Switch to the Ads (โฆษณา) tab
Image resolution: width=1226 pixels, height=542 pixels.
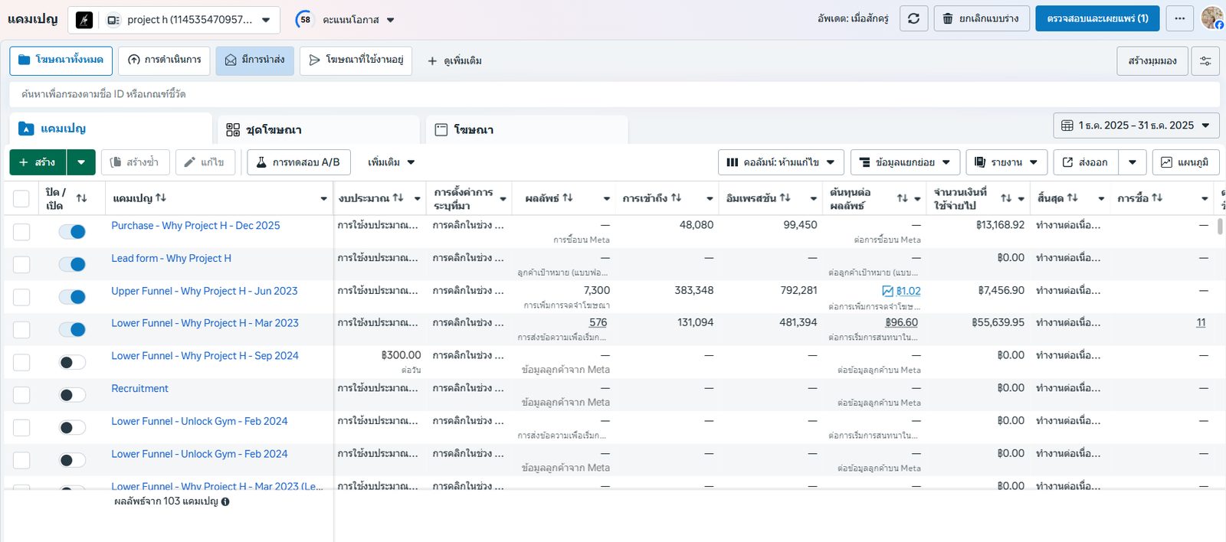[x=527, y=129]
